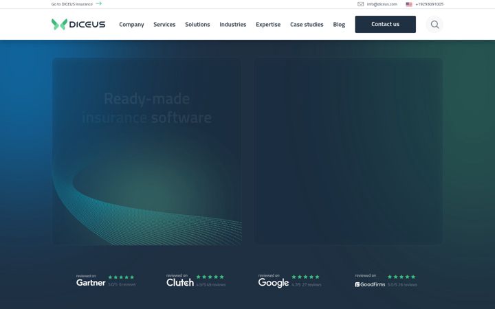495x309 pixels.
Task: Open the Clutch reviews badge
Action: coord(196,280)
